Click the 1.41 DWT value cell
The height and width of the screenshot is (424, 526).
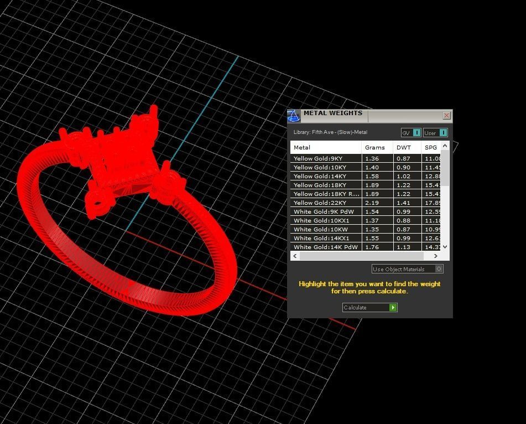pos(407,203)
